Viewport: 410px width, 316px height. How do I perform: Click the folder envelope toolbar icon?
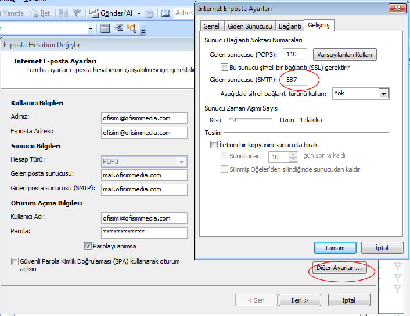pos(149,13)
